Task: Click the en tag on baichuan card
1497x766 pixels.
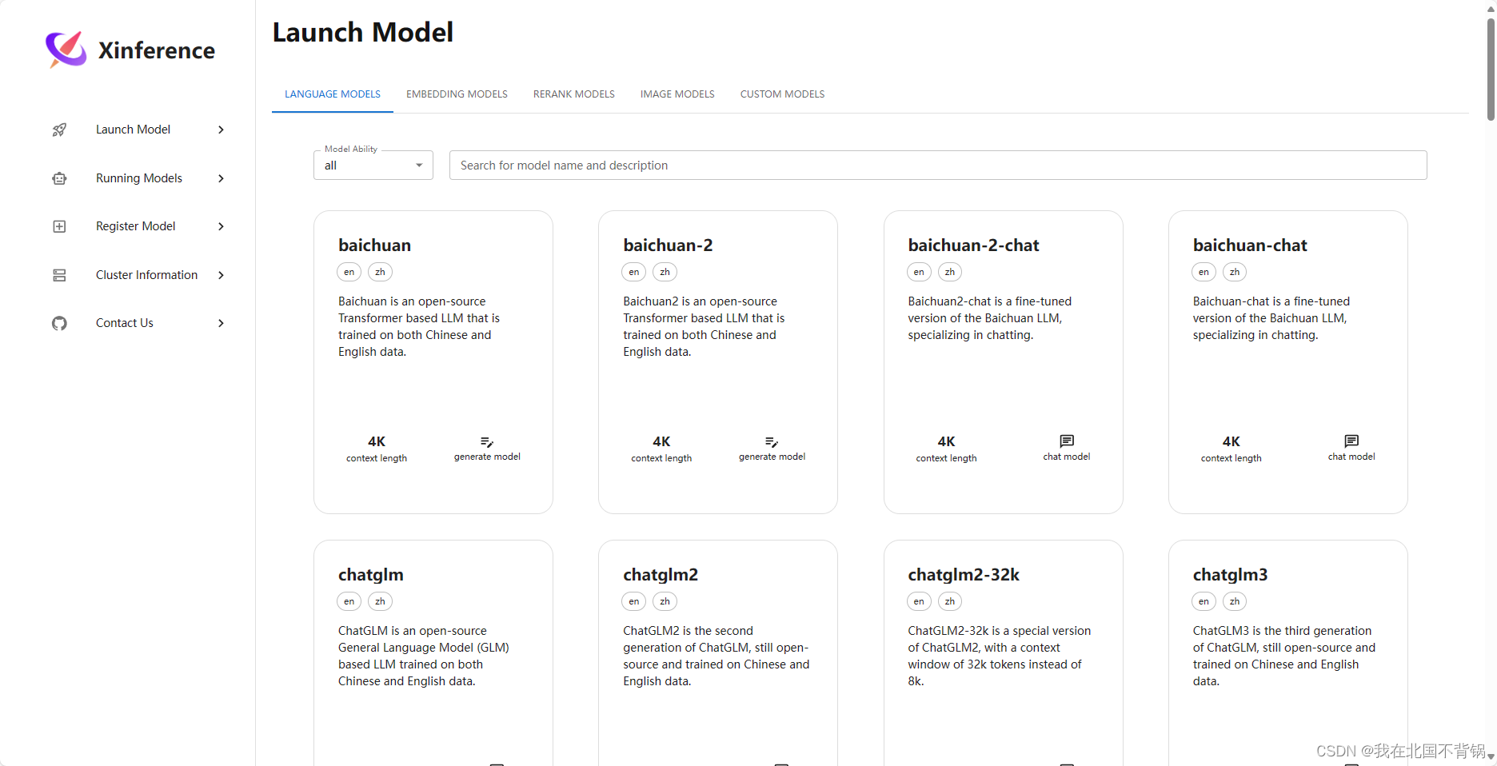Action: point(349,272)
